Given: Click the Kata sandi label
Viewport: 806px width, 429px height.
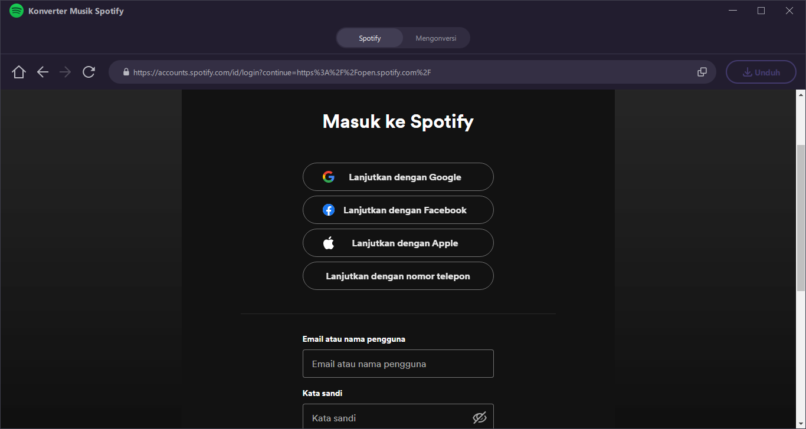Looking at the screenshot, I should tap(322, 393).
